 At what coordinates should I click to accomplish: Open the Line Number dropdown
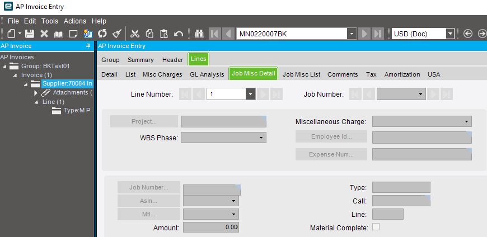click(x=251, y=94)
